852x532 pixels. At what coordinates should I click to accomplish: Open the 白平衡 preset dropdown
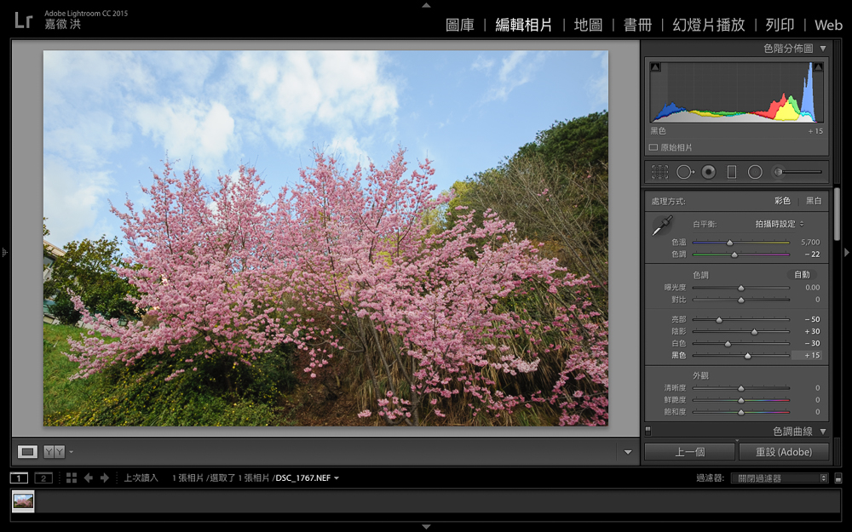[779, 224]
